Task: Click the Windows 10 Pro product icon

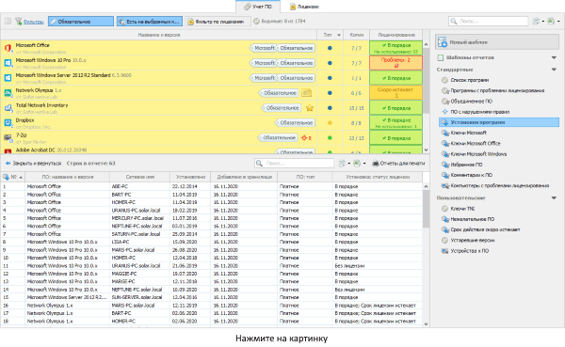Action: coord(8,63)
